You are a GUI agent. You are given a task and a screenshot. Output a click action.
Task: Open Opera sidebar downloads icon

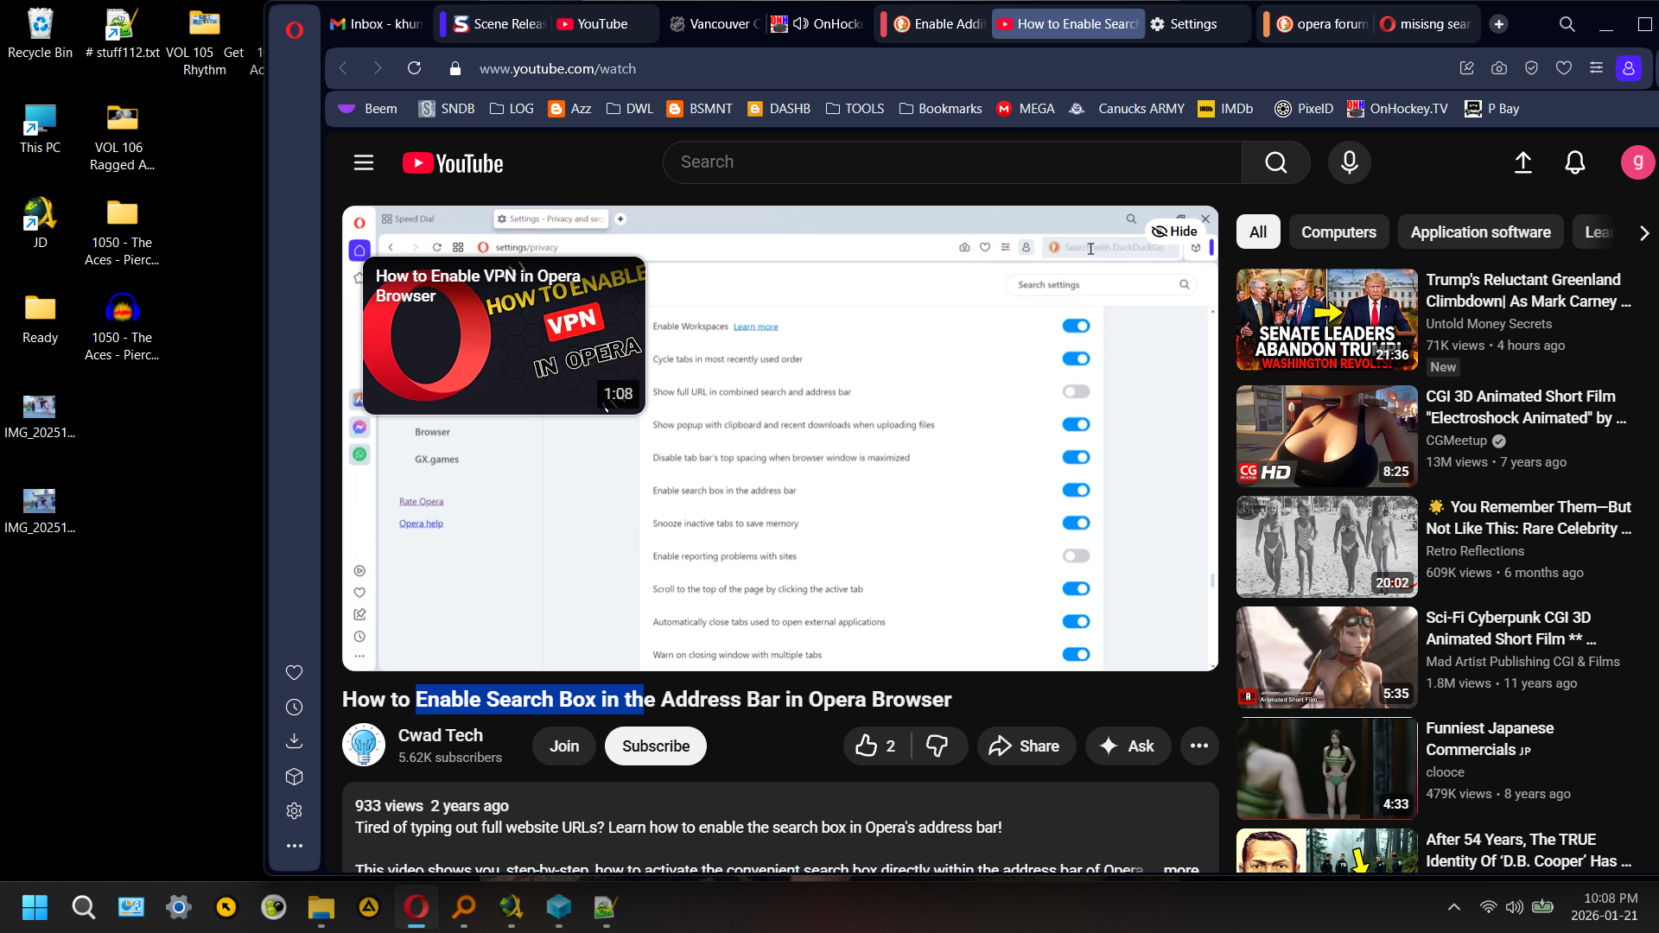tap(294, 741)
